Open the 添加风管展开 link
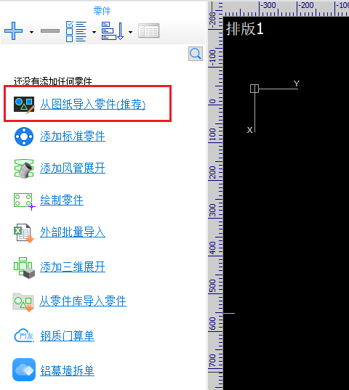Image resolution: width=349 pixels, height=390 pixels. tap(73, 168)
